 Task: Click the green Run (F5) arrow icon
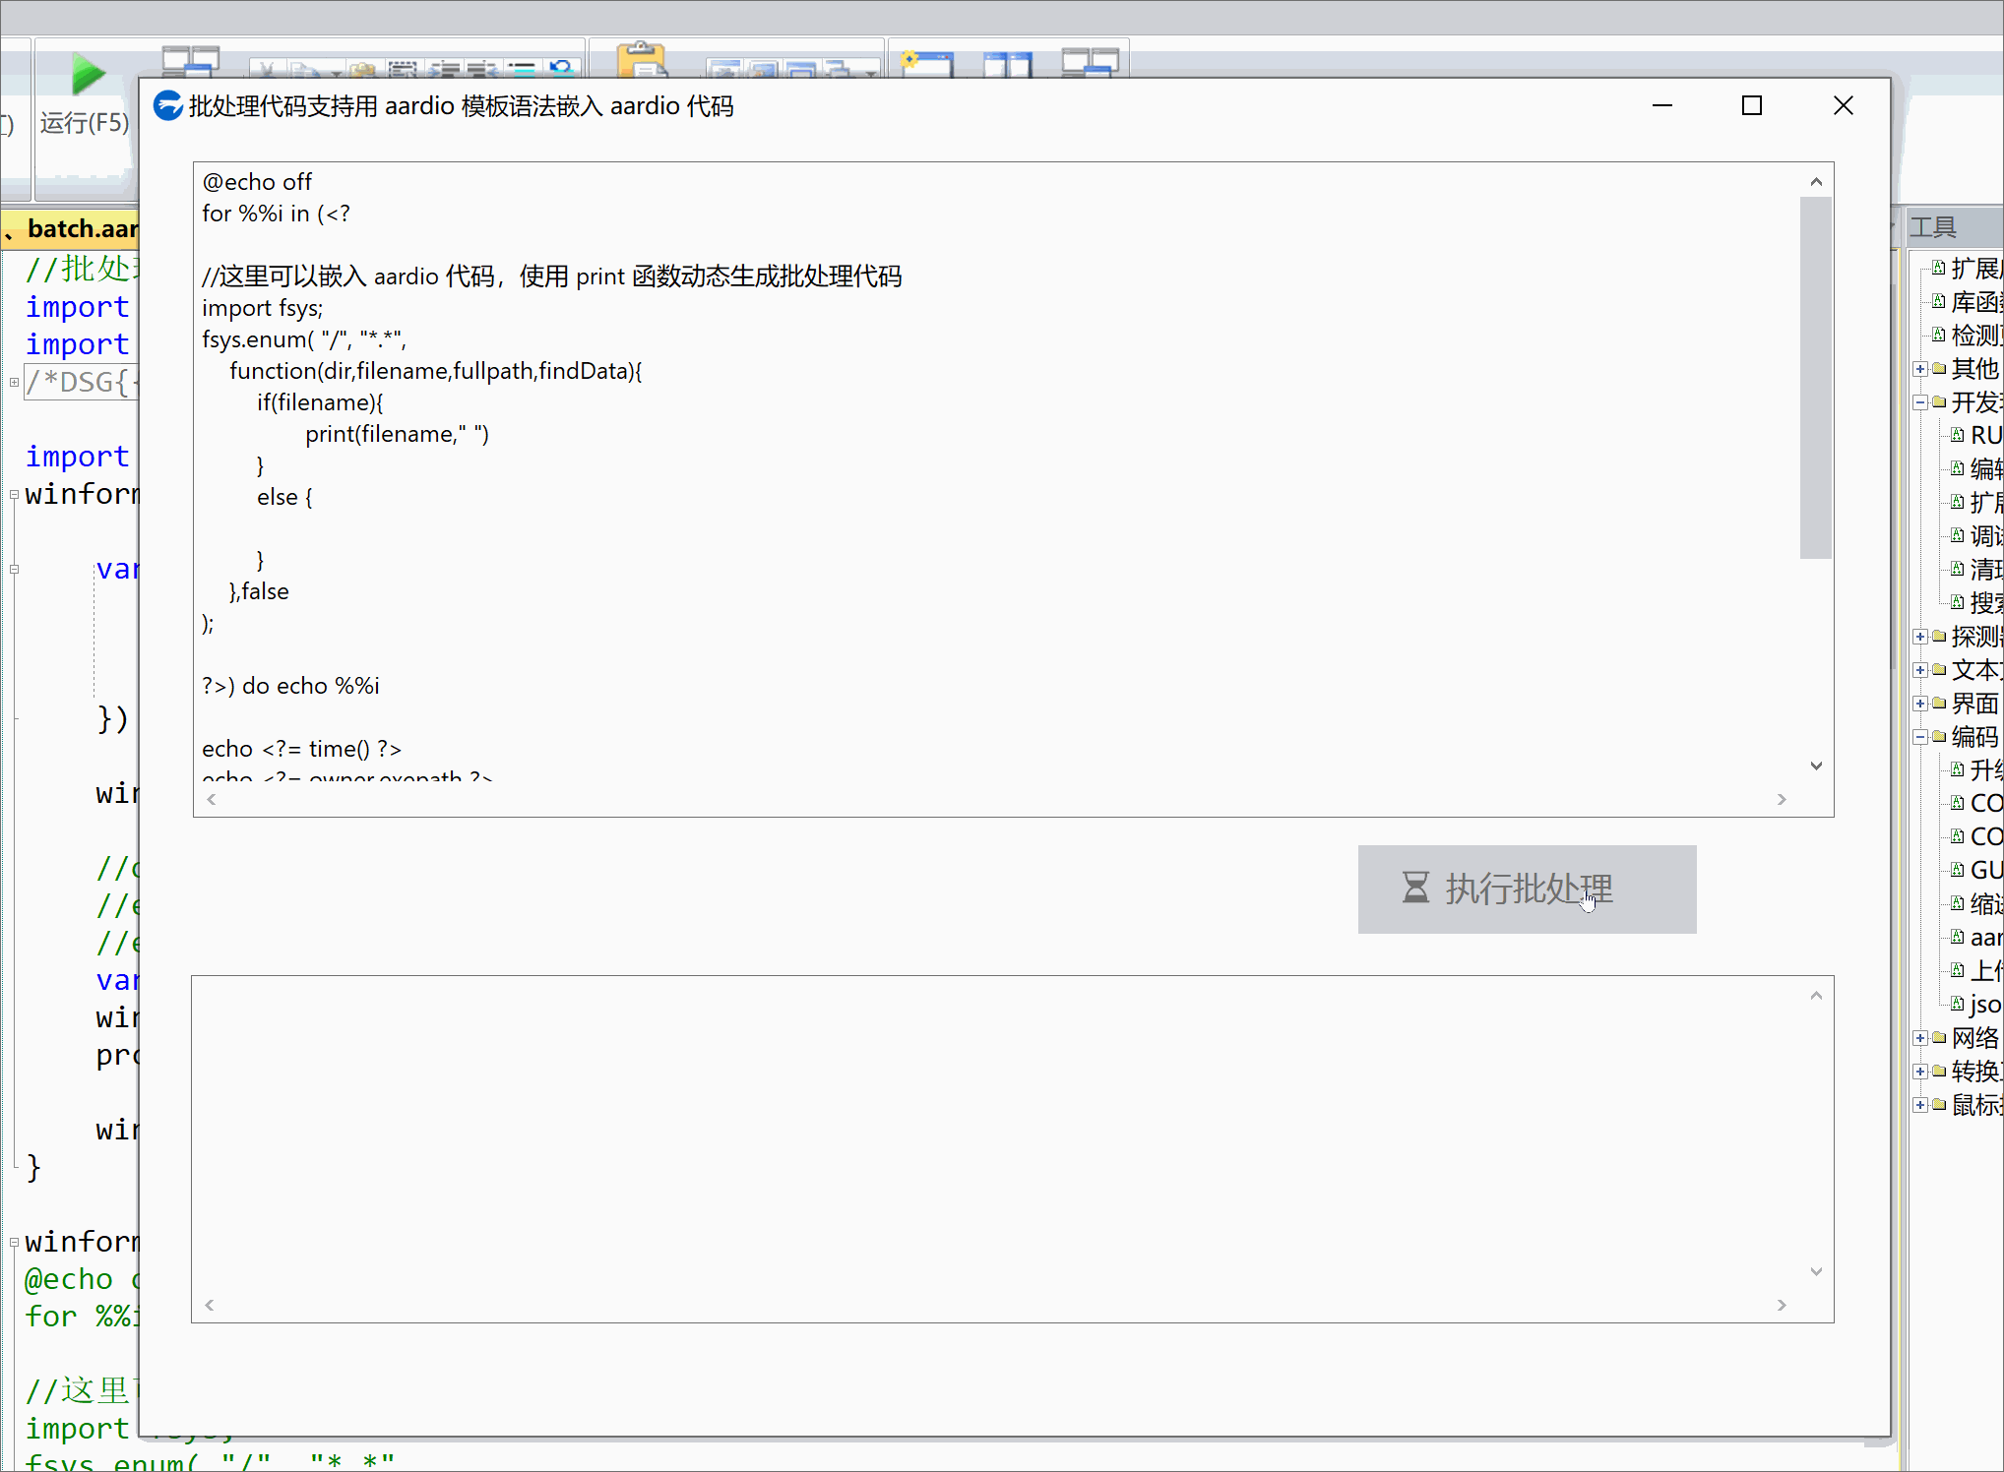(x=87, y=75)
